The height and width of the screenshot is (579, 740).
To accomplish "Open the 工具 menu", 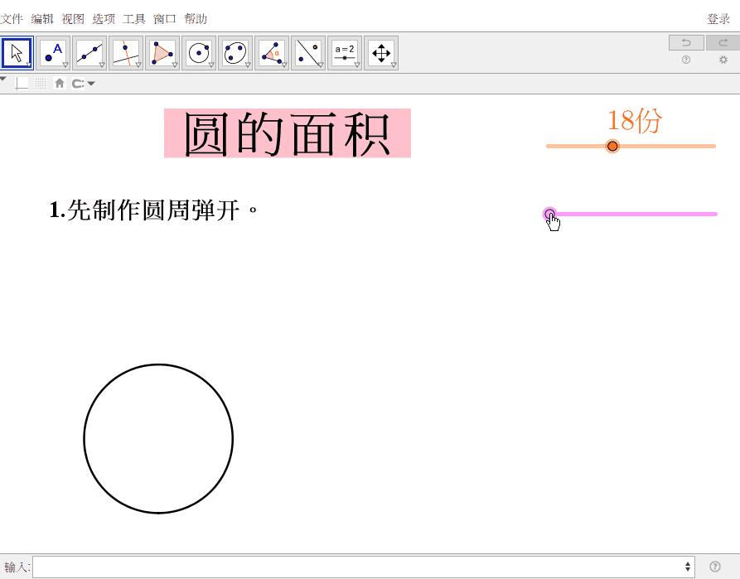I will tap(133, 18).
